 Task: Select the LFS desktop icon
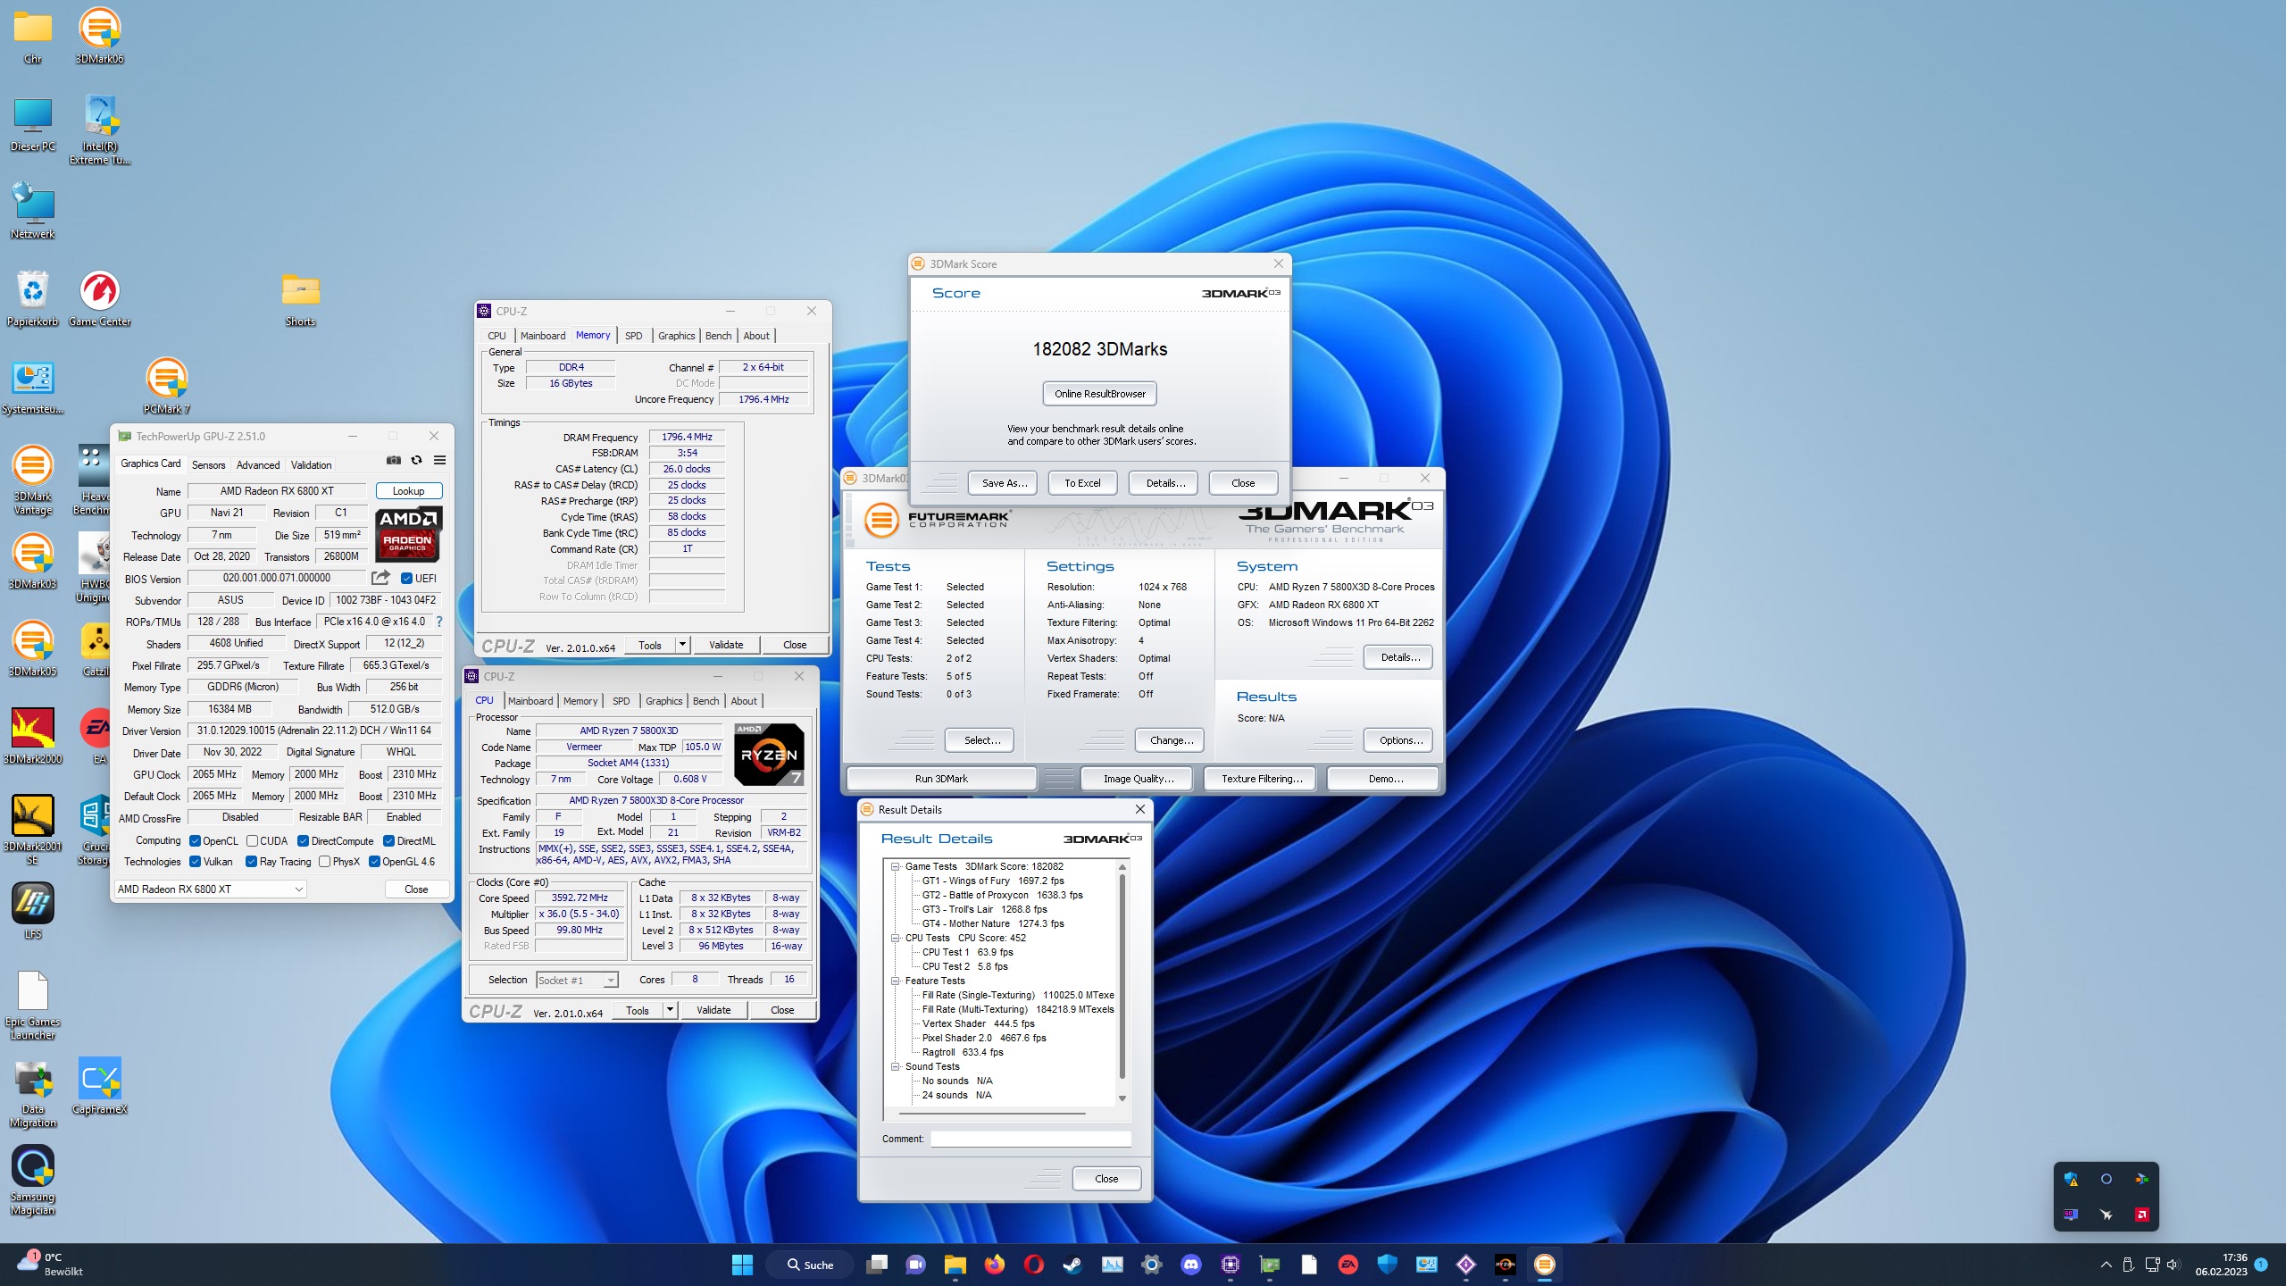33,911
